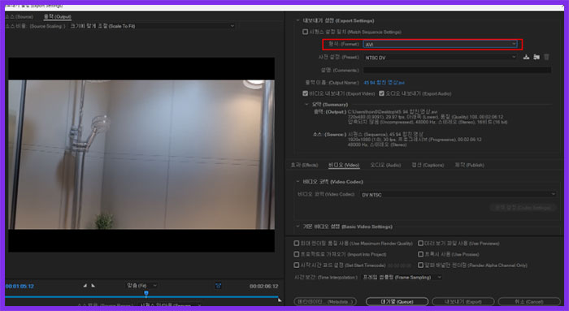This screenshot has width=569, height=311.
Task: Click into the Comments input field
Action: point(457,70)
